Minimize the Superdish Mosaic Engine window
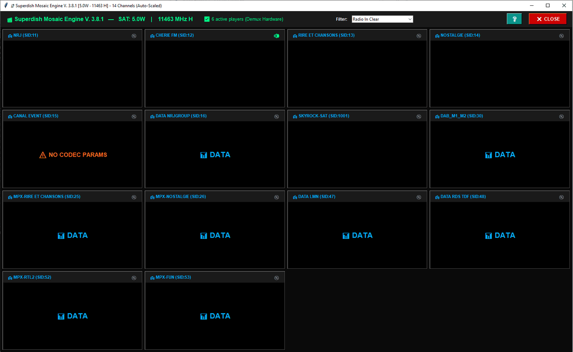This screenshot has width=573, height=352. (531, 5)
